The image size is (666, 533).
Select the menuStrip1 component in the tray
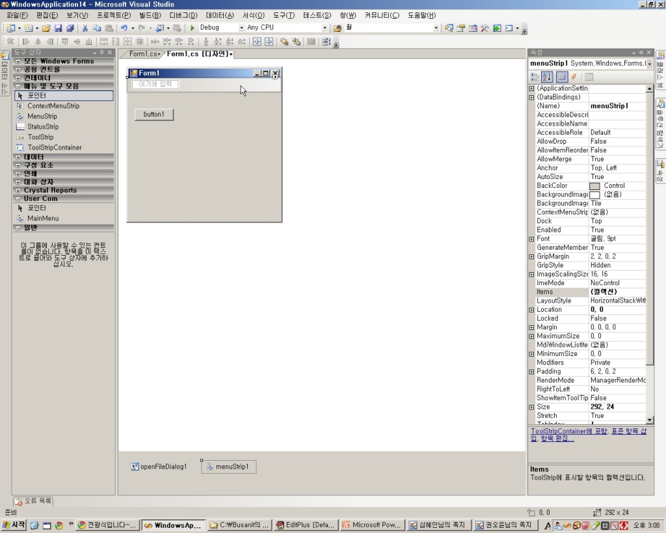229,467
